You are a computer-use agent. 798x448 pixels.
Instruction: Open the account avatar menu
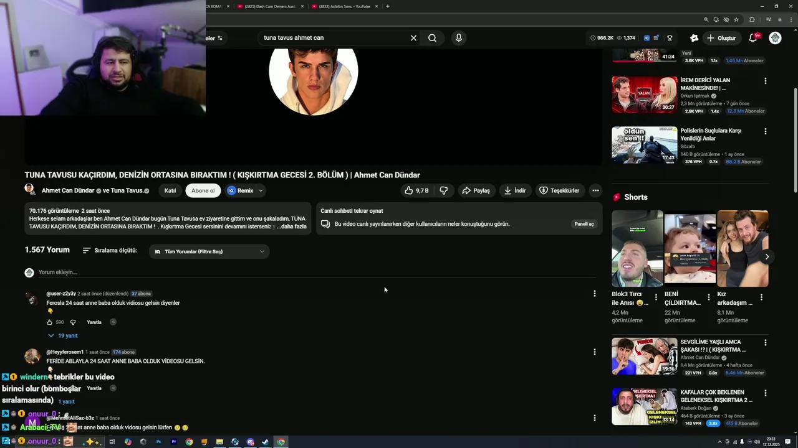[x=775, y=38]
